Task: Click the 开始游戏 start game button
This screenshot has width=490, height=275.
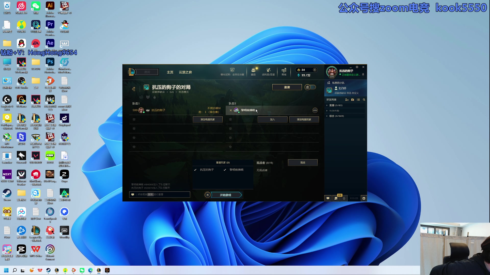Action: coord(226,195)
